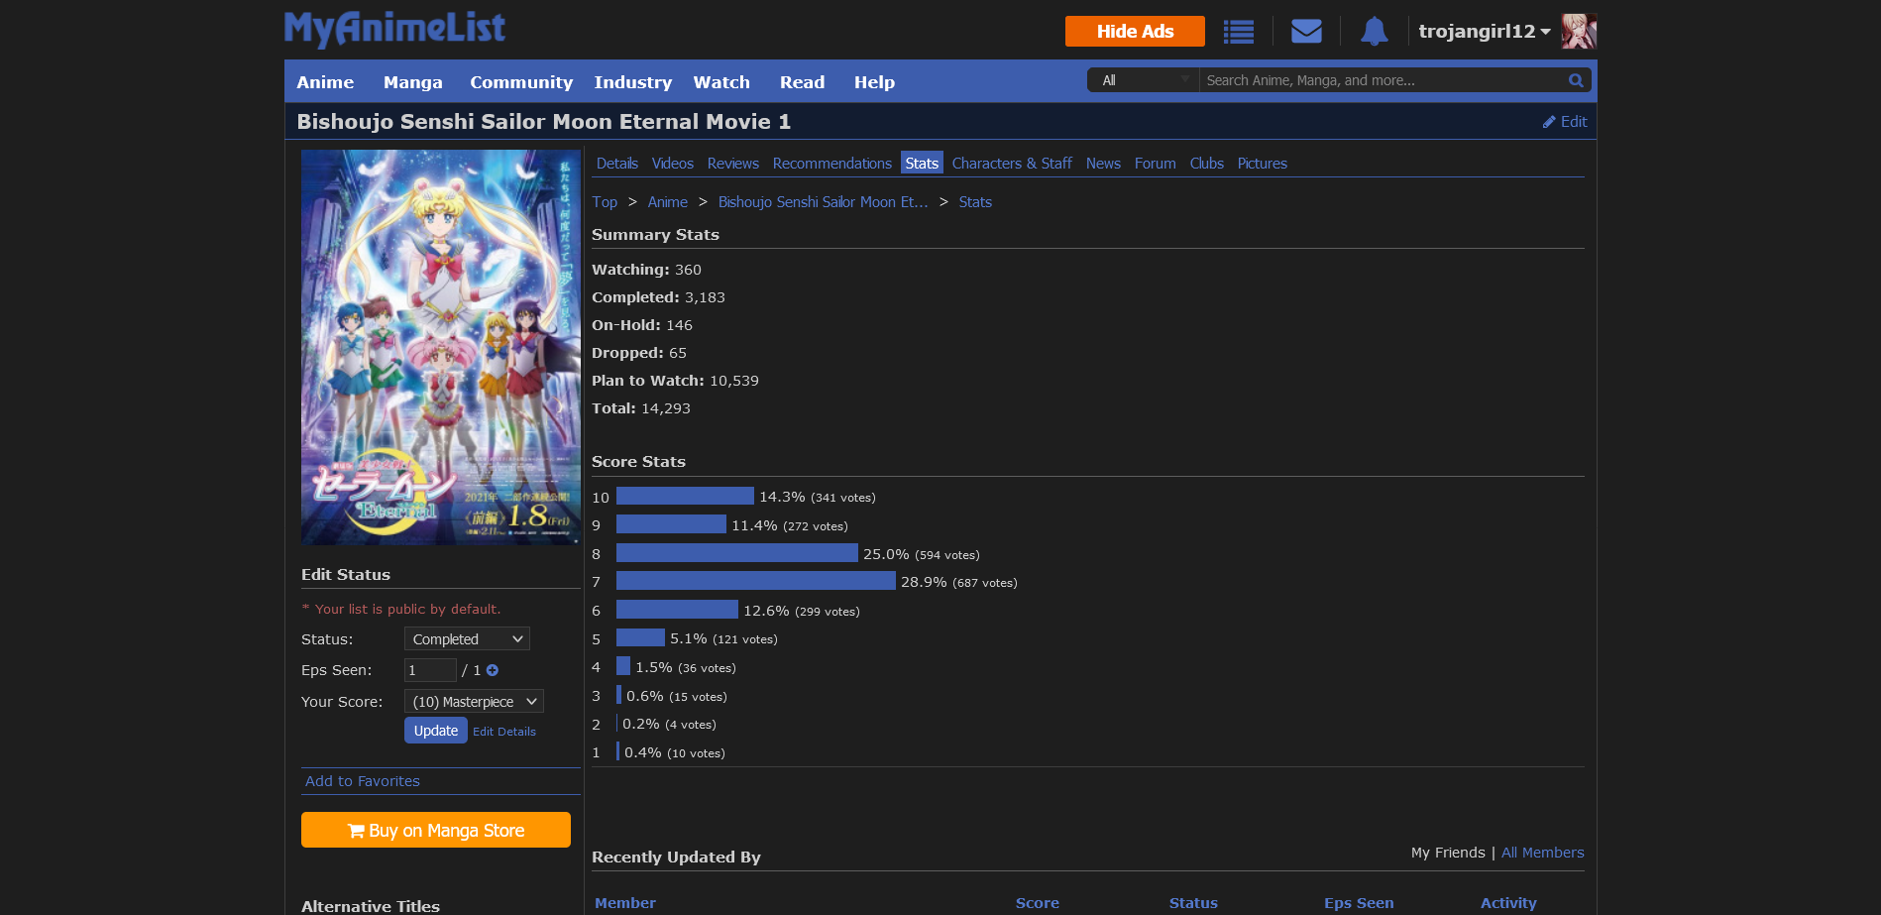Open the Watch menu

tap(721, 82)
